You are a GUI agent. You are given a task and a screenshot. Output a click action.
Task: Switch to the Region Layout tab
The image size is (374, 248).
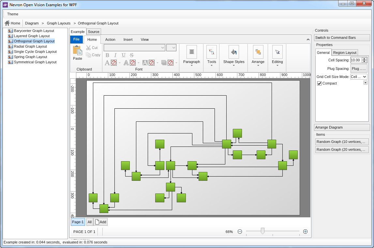click(x=345, y=53)
